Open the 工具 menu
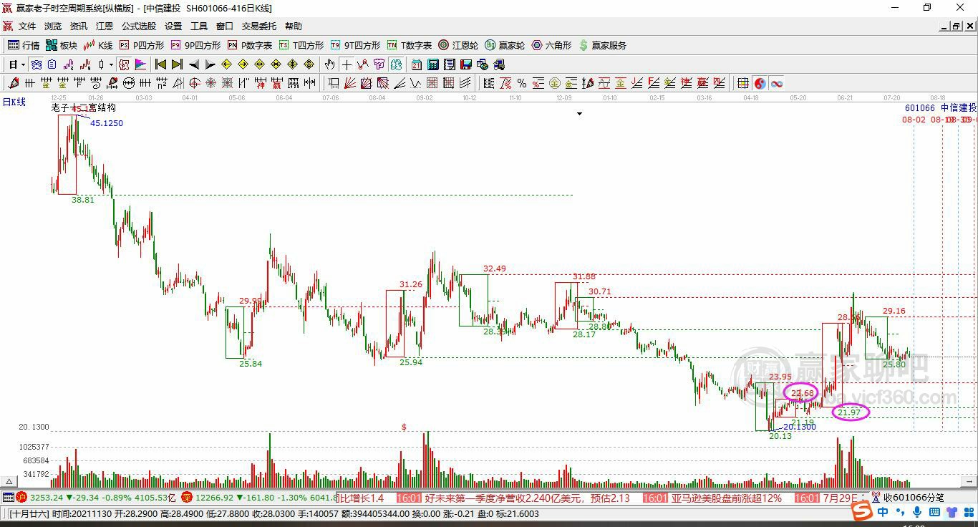The image size is (978, 527). pos(199,26)
